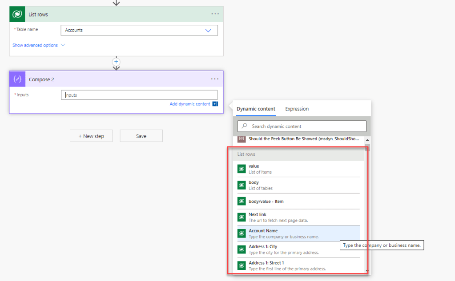The width and height of the screenshot is (455, 281).
Task: Click the Dataverse icon on List rows card
Action: point(17,14)
